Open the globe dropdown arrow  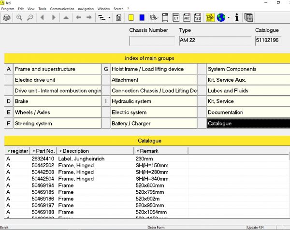pyautogui.click(x=229, y=18)
